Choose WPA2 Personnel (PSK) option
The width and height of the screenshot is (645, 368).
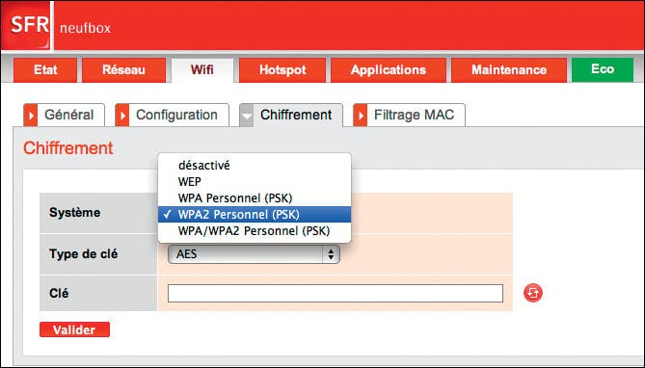(255, 214)
